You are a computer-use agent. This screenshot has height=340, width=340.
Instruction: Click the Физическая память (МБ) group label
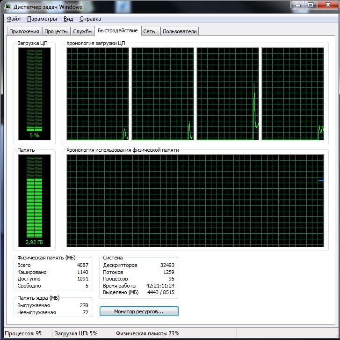pos(46,258)
